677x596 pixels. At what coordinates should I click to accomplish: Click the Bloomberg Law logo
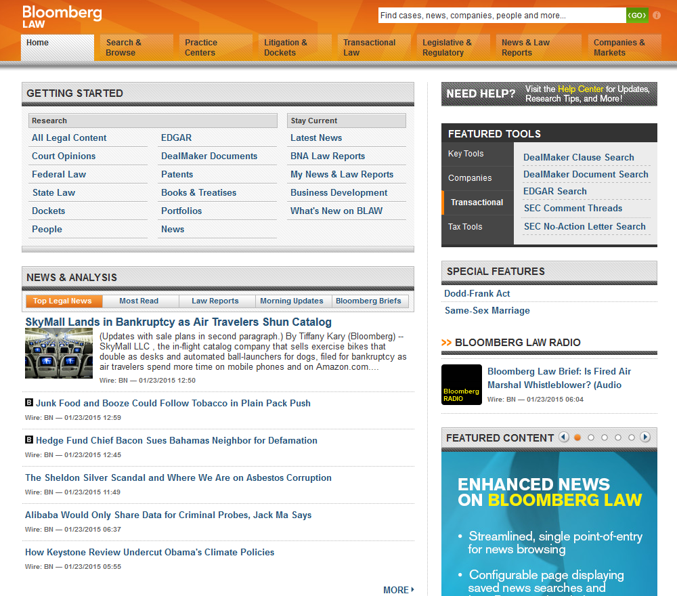pos(62,17)
